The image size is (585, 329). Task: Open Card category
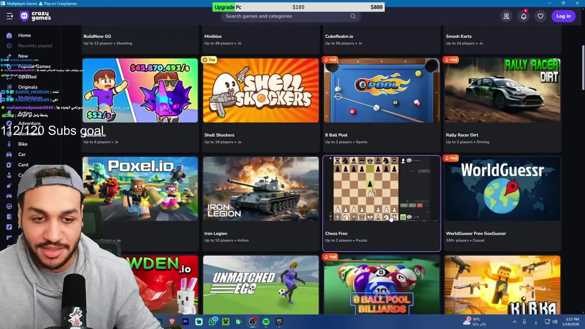pyautogui.click(x=23, y=164)
